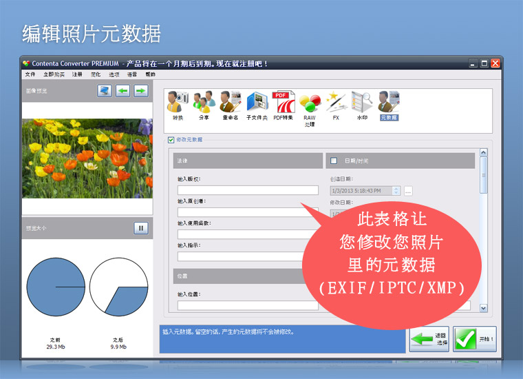
Task: Click the 之后 9.9 Mb pie chart
Action: [119, 287]
